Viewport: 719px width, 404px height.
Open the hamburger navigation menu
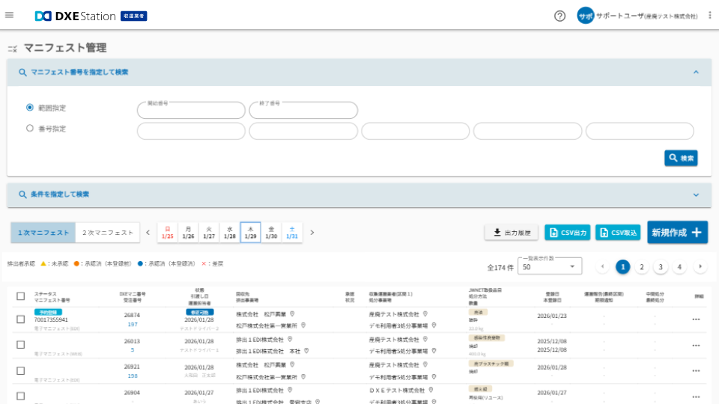click(10, 15)
